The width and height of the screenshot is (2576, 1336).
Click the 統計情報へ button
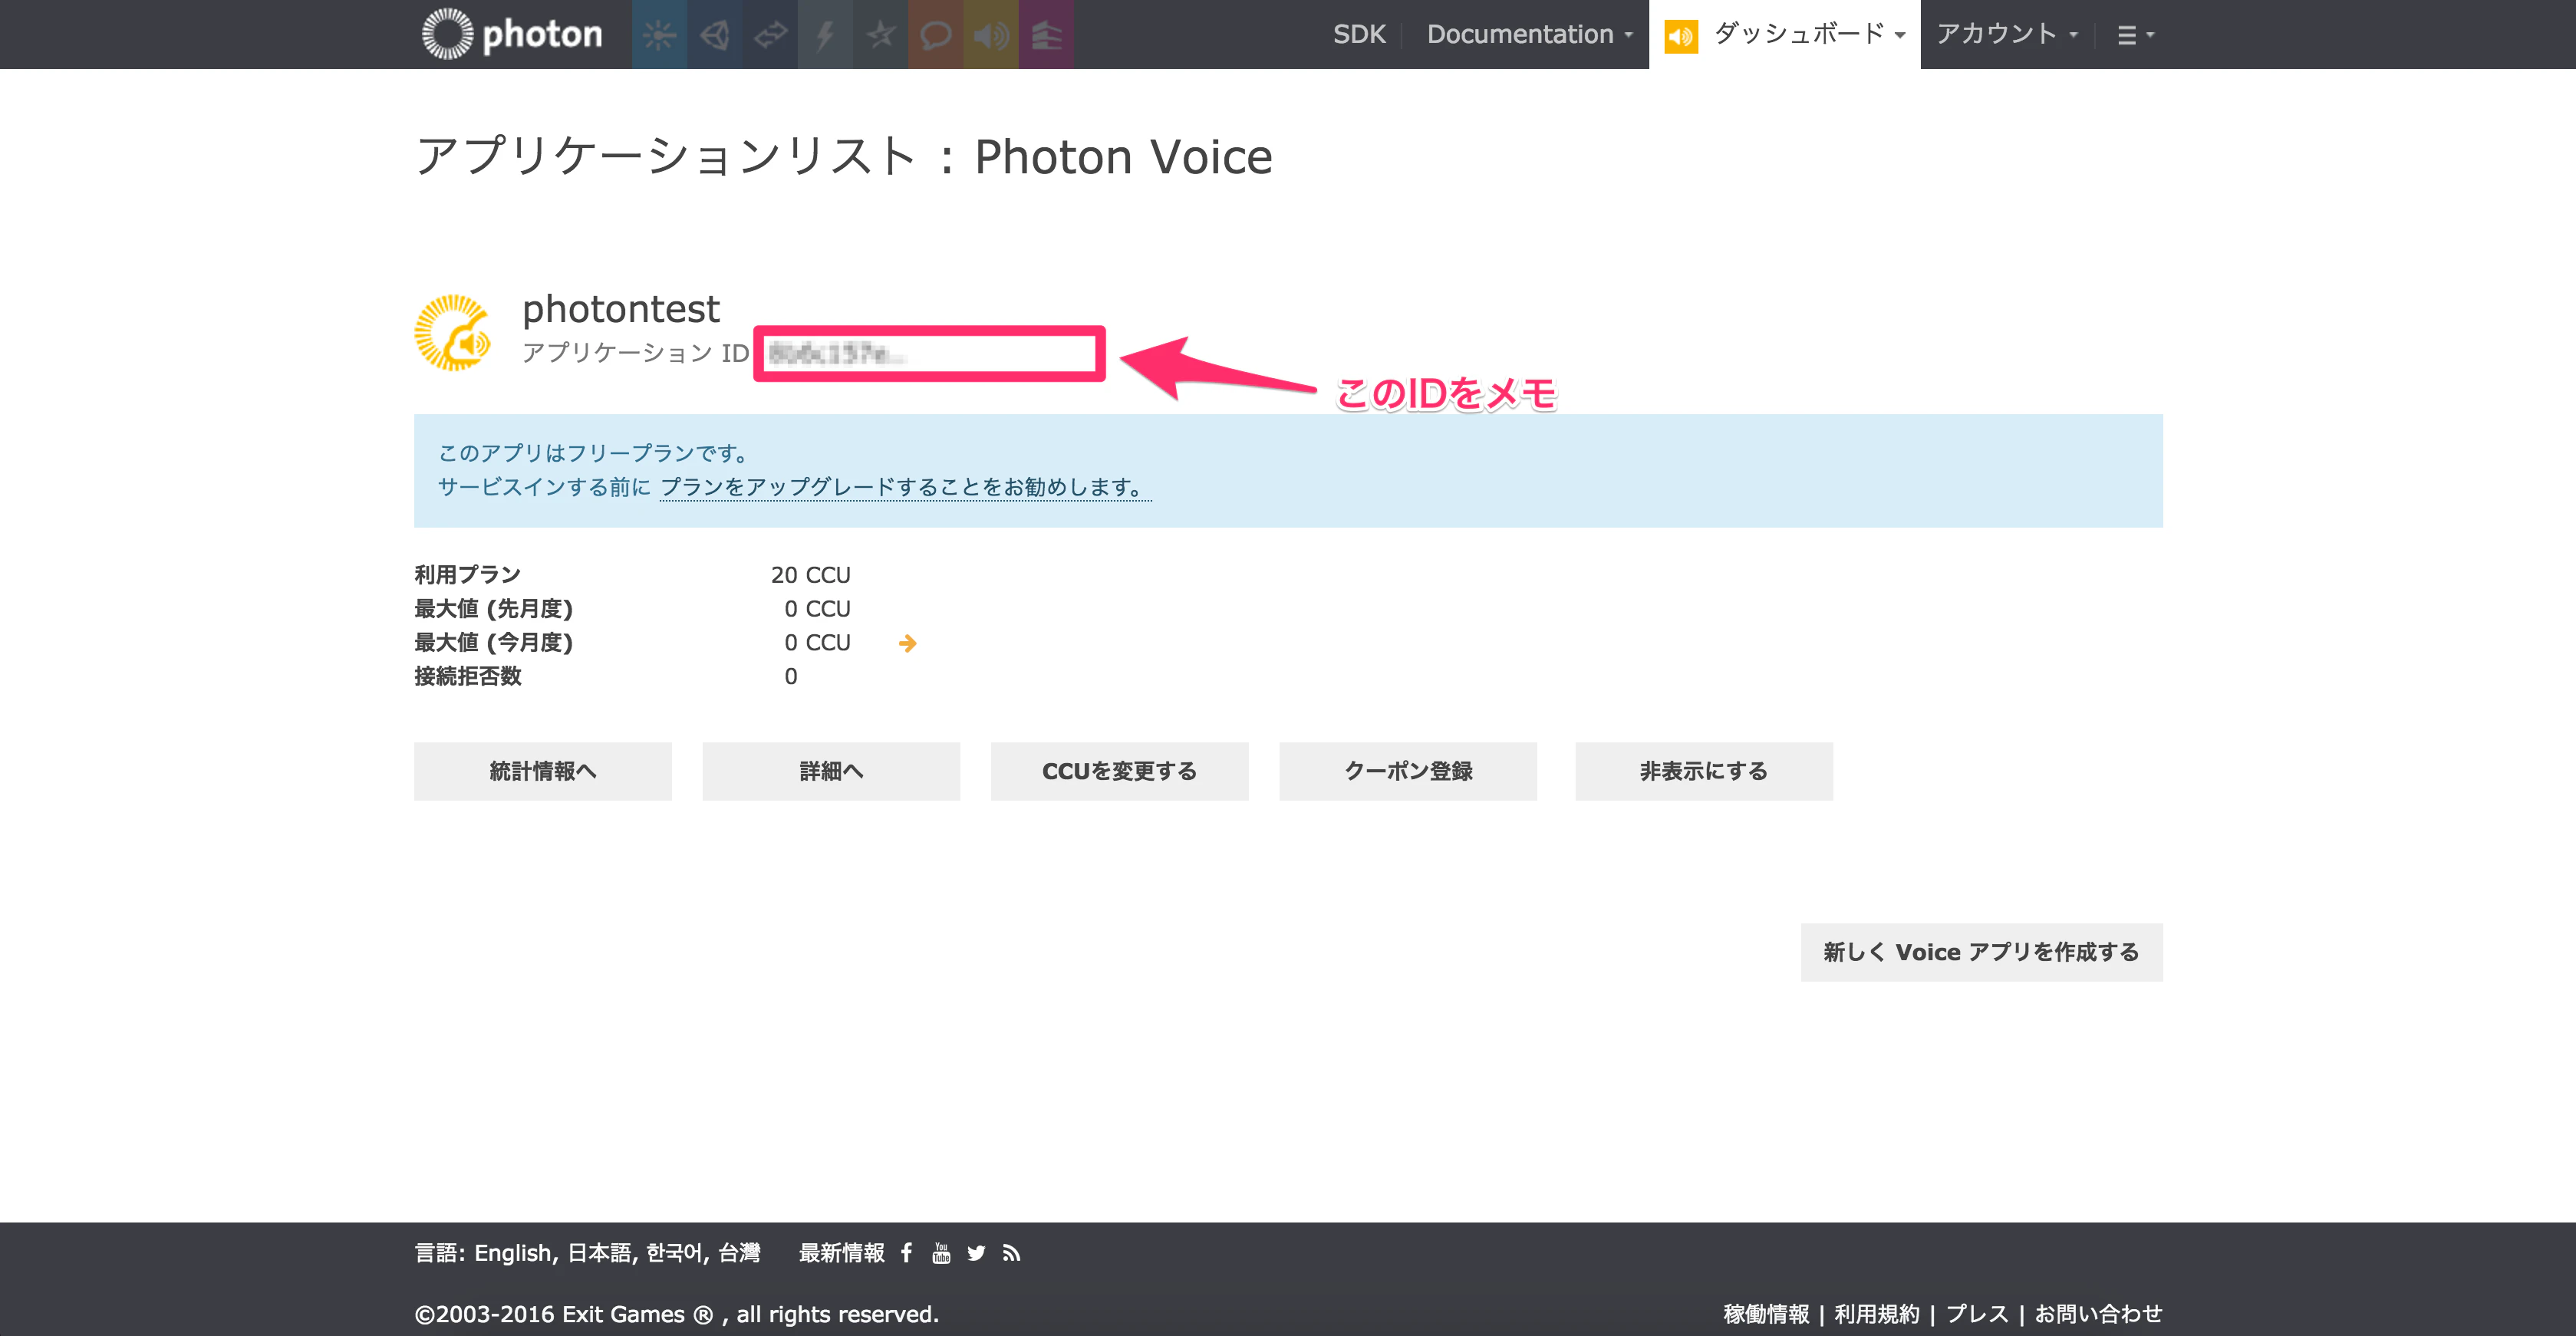543,771
